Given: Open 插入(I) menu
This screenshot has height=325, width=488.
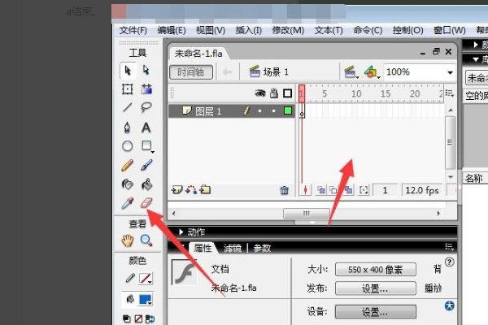Looking at the screenshot, I should pyautogui.click(x=249, y=30).
